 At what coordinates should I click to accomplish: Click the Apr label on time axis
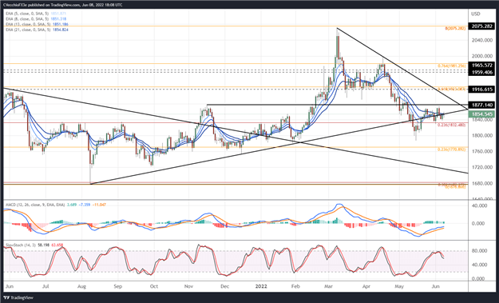(x=366, y=286)
